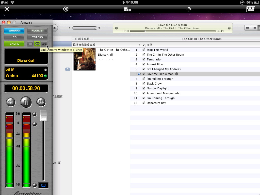The image size is (260, 195).
Task: Open the screen layout switcher icon
Action: click(127, 9)
